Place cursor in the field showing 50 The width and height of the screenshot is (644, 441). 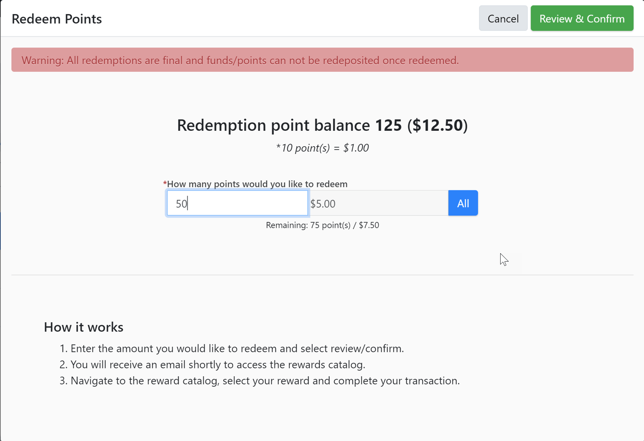pyautogui.click(x=237, y=203)
